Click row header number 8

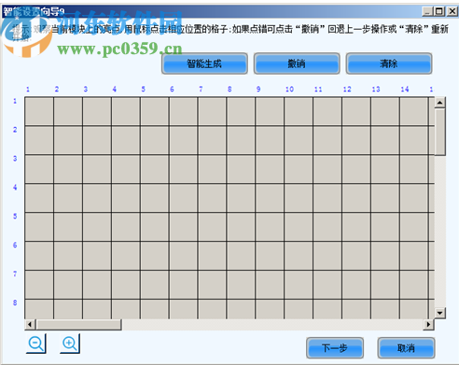click(x=15, y=302)
